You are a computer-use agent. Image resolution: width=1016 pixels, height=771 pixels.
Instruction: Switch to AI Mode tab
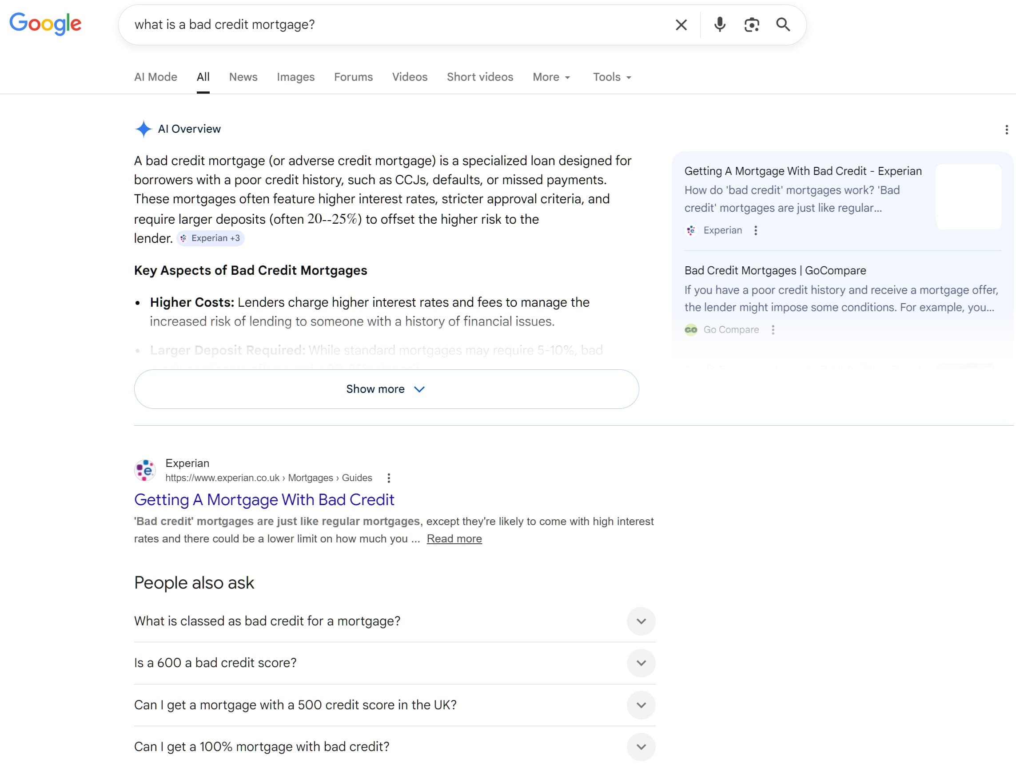click(x=155, y=77)
